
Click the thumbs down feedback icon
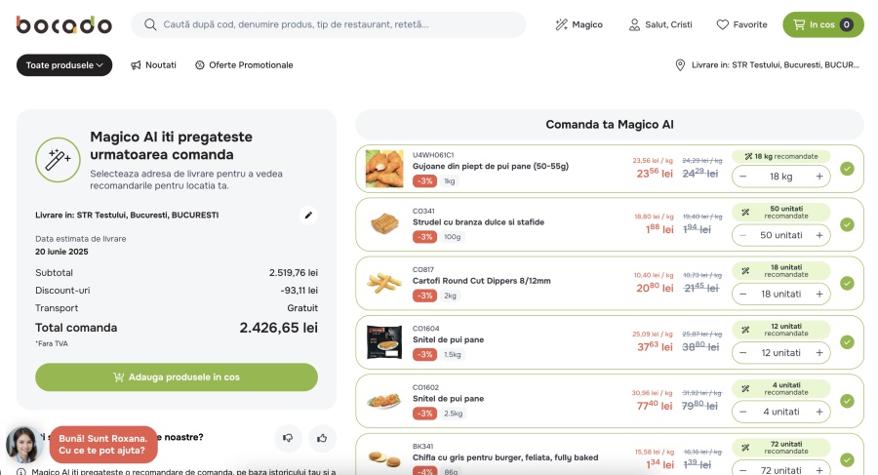coord(288,438)
